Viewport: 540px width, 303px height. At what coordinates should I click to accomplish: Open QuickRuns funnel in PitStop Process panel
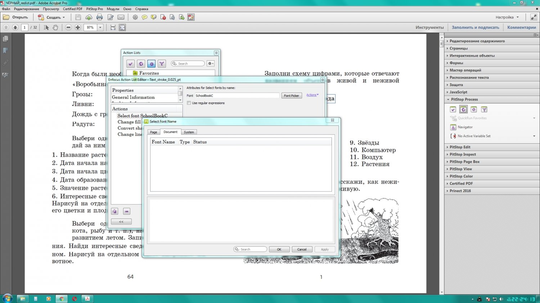coord(484,110)
